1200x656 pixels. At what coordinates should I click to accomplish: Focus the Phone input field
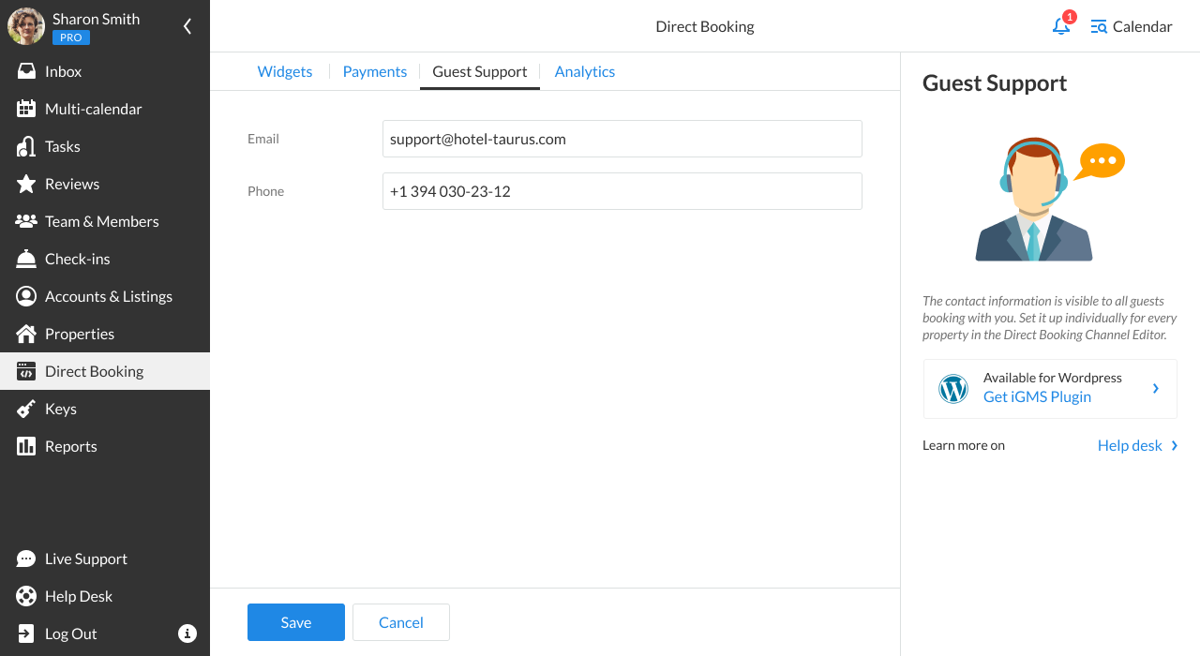622,191
